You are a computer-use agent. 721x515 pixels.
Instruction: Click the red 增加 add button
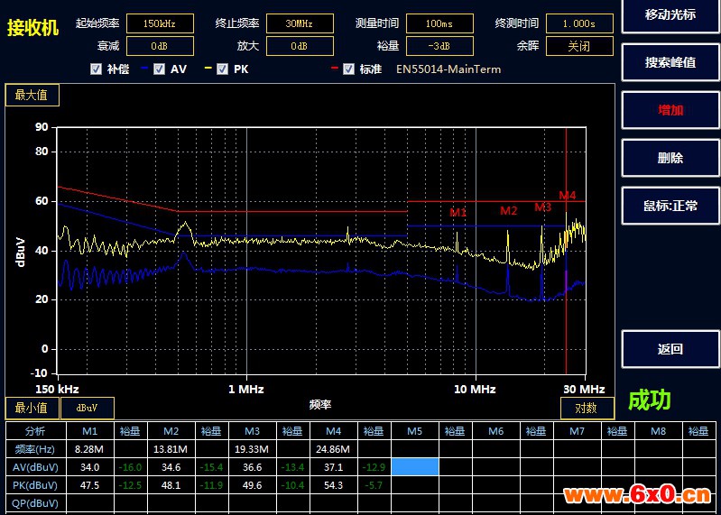coord(670,110)
